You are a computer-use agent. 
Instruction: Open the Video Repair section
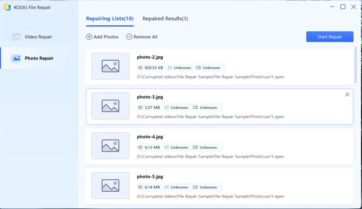pos(39,37)
